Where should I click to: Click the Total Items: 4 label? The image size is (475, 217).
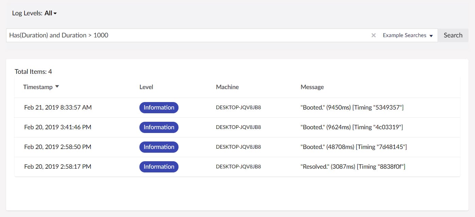[x=33, y=71]
